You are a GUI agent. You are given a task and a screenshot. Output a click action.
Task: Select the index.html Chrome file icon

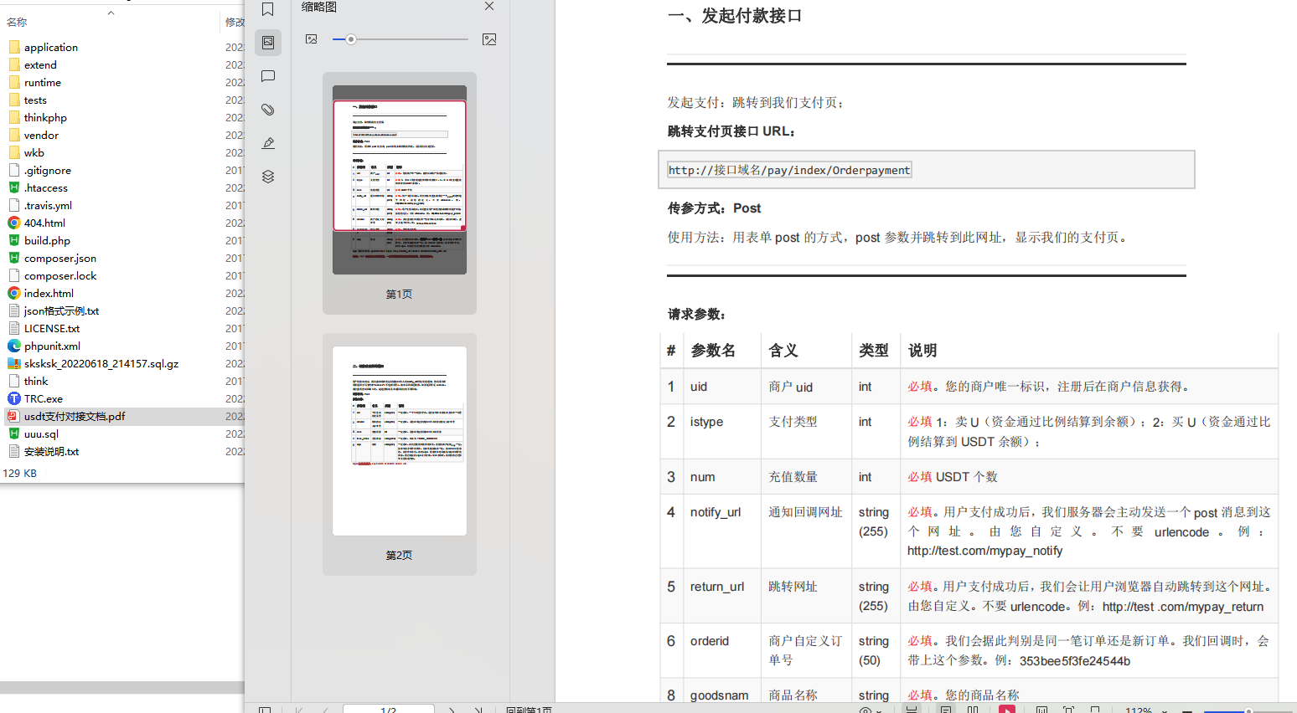click(x=14, y=294)
